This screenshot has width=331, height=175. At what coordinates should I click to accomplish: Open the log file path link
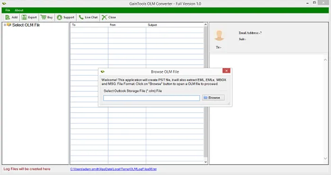tap(113, 169)
